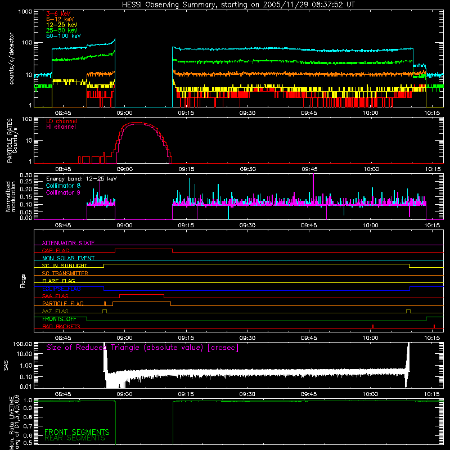Click the Normalized modulation axis label
Viewport: 450px width, 450px height.
(x=11, y=196)
